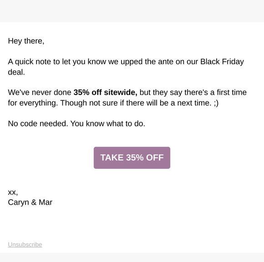264x262 pixels.
Task: Click the "next time." words
Action: coord(194,103)
